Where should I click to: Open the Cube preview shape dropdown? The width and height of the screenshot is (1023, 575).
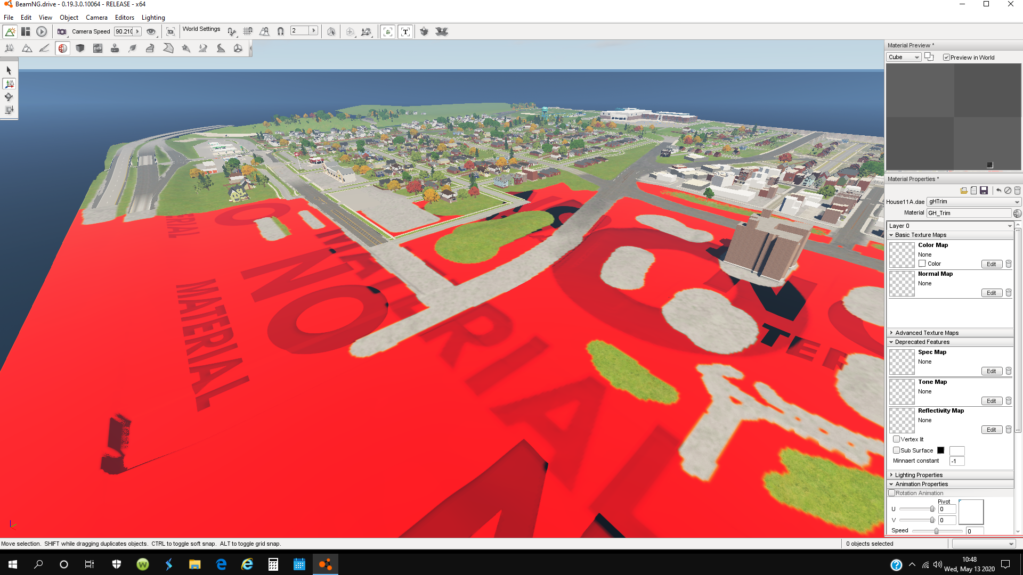click(904, 57)
